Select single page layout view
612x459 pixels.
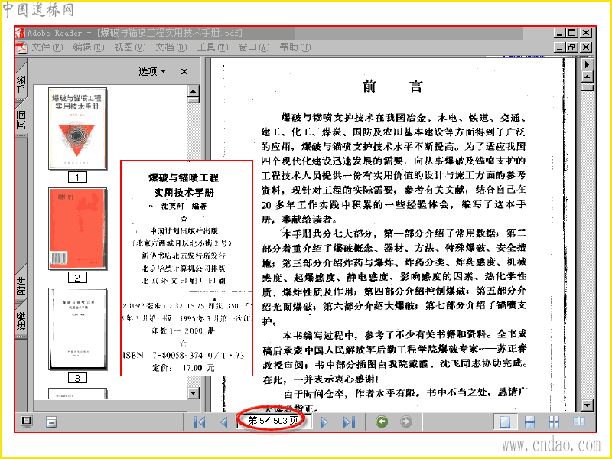[x=505, y=422]
